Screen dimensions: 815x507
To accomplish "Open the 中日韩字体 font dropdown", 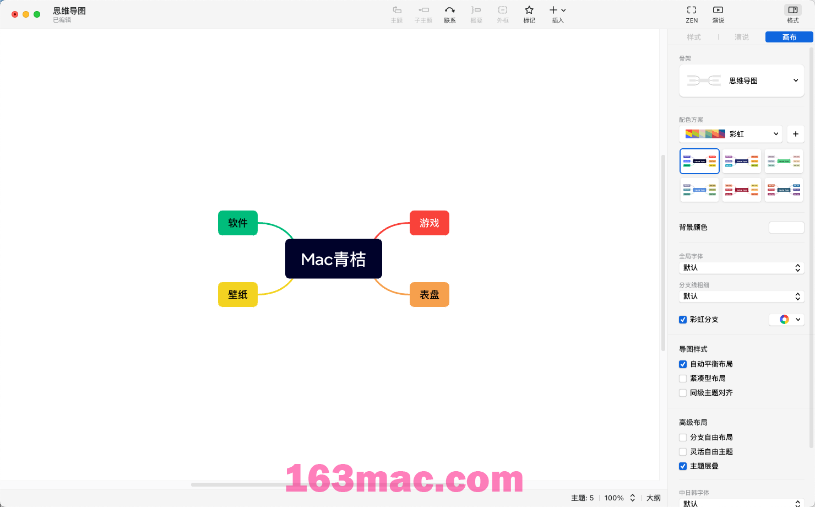I will coord(742,503).
